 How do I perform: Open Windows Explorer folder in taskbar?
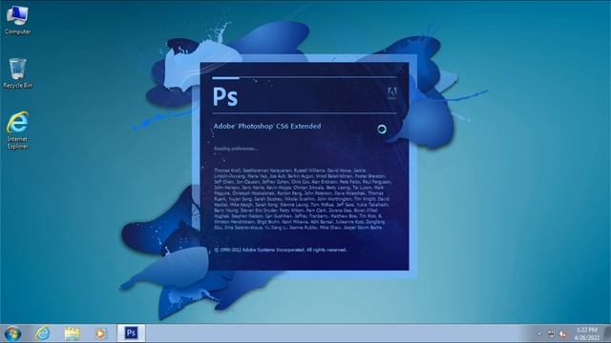click(x=72, y=333)
